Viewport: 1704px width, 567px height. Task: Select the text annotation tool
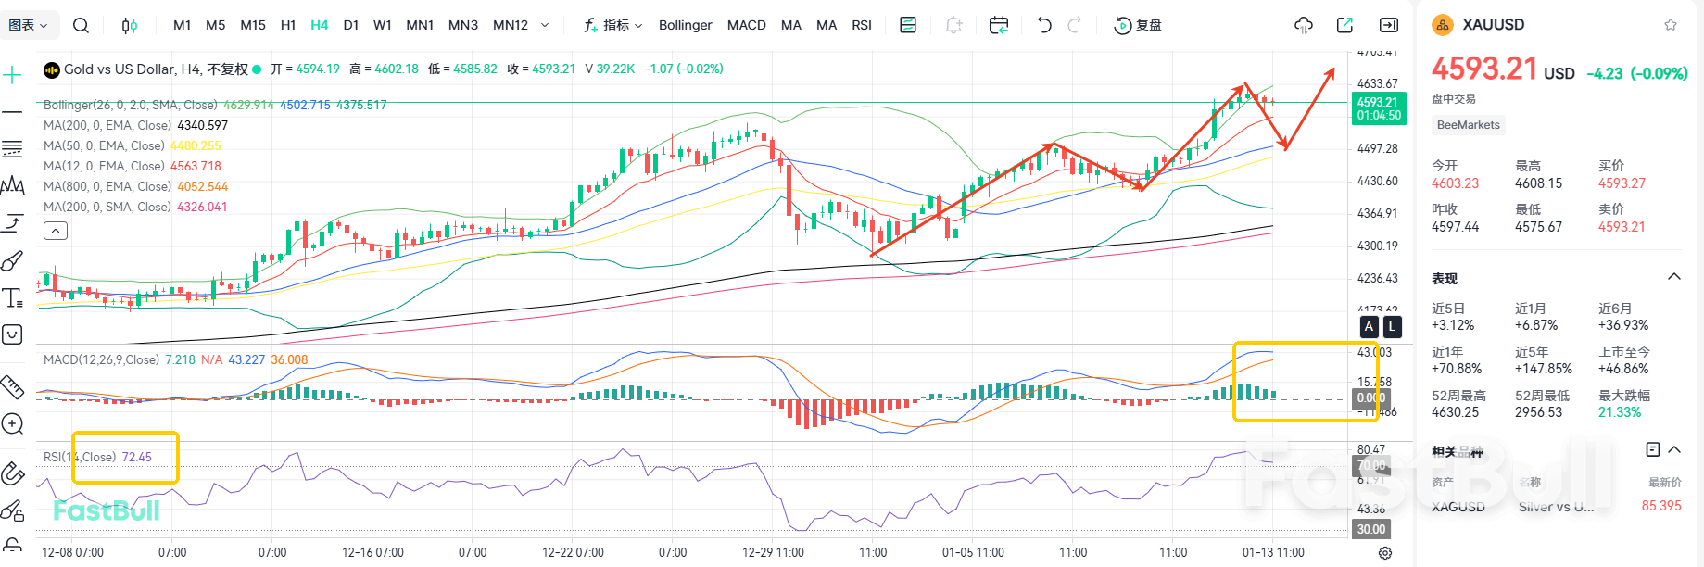point(12,297)
